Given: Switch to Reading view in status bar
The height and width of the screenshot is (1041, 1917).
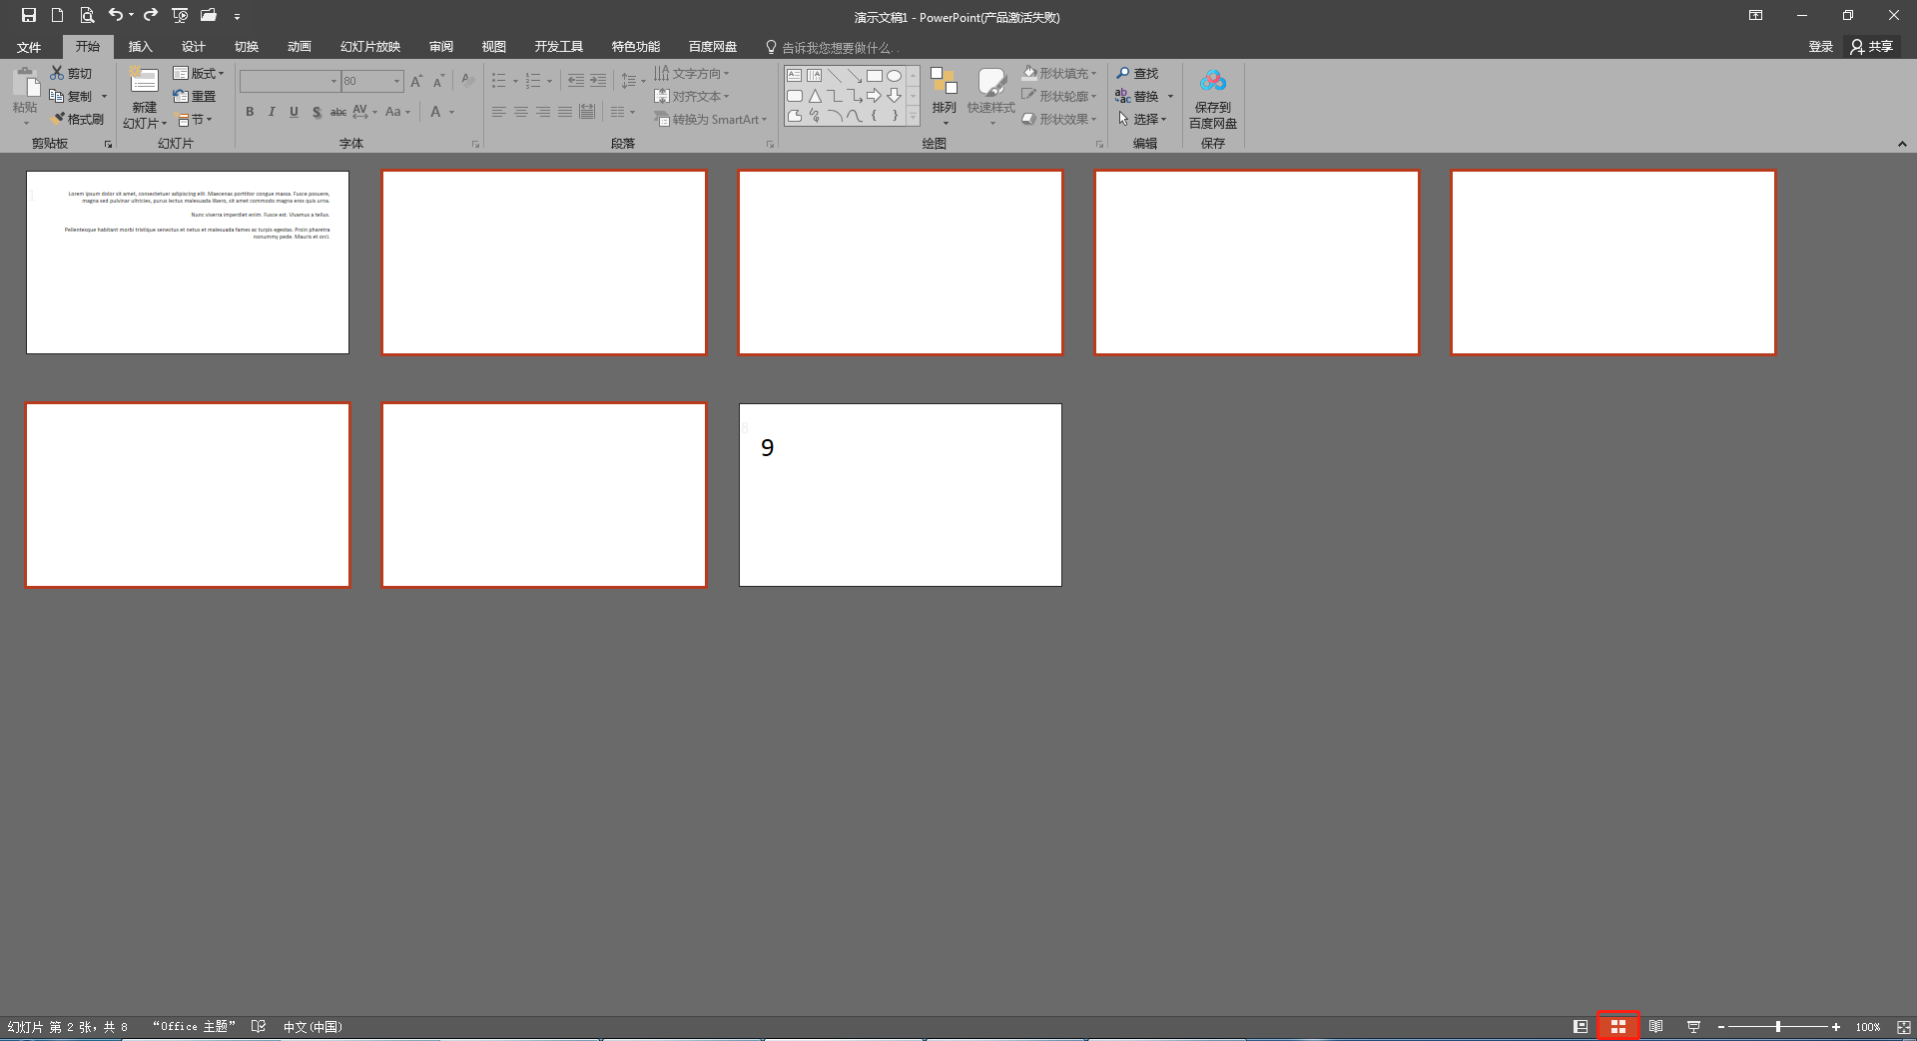Looking at the screenshot, I should click(1655, 1027).
